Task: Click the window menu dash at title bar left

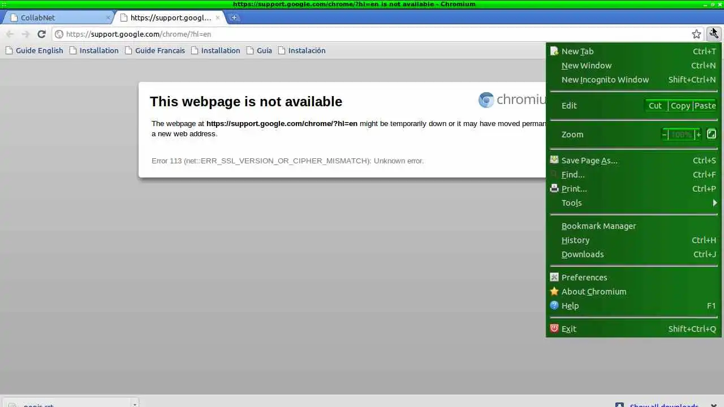Action: click(x=4, y=4)
